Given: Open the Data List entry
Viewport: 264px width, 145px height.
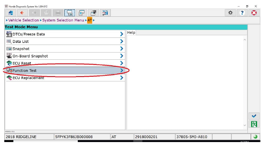Looking at the screenshot, I should click(x=65, y=41).
